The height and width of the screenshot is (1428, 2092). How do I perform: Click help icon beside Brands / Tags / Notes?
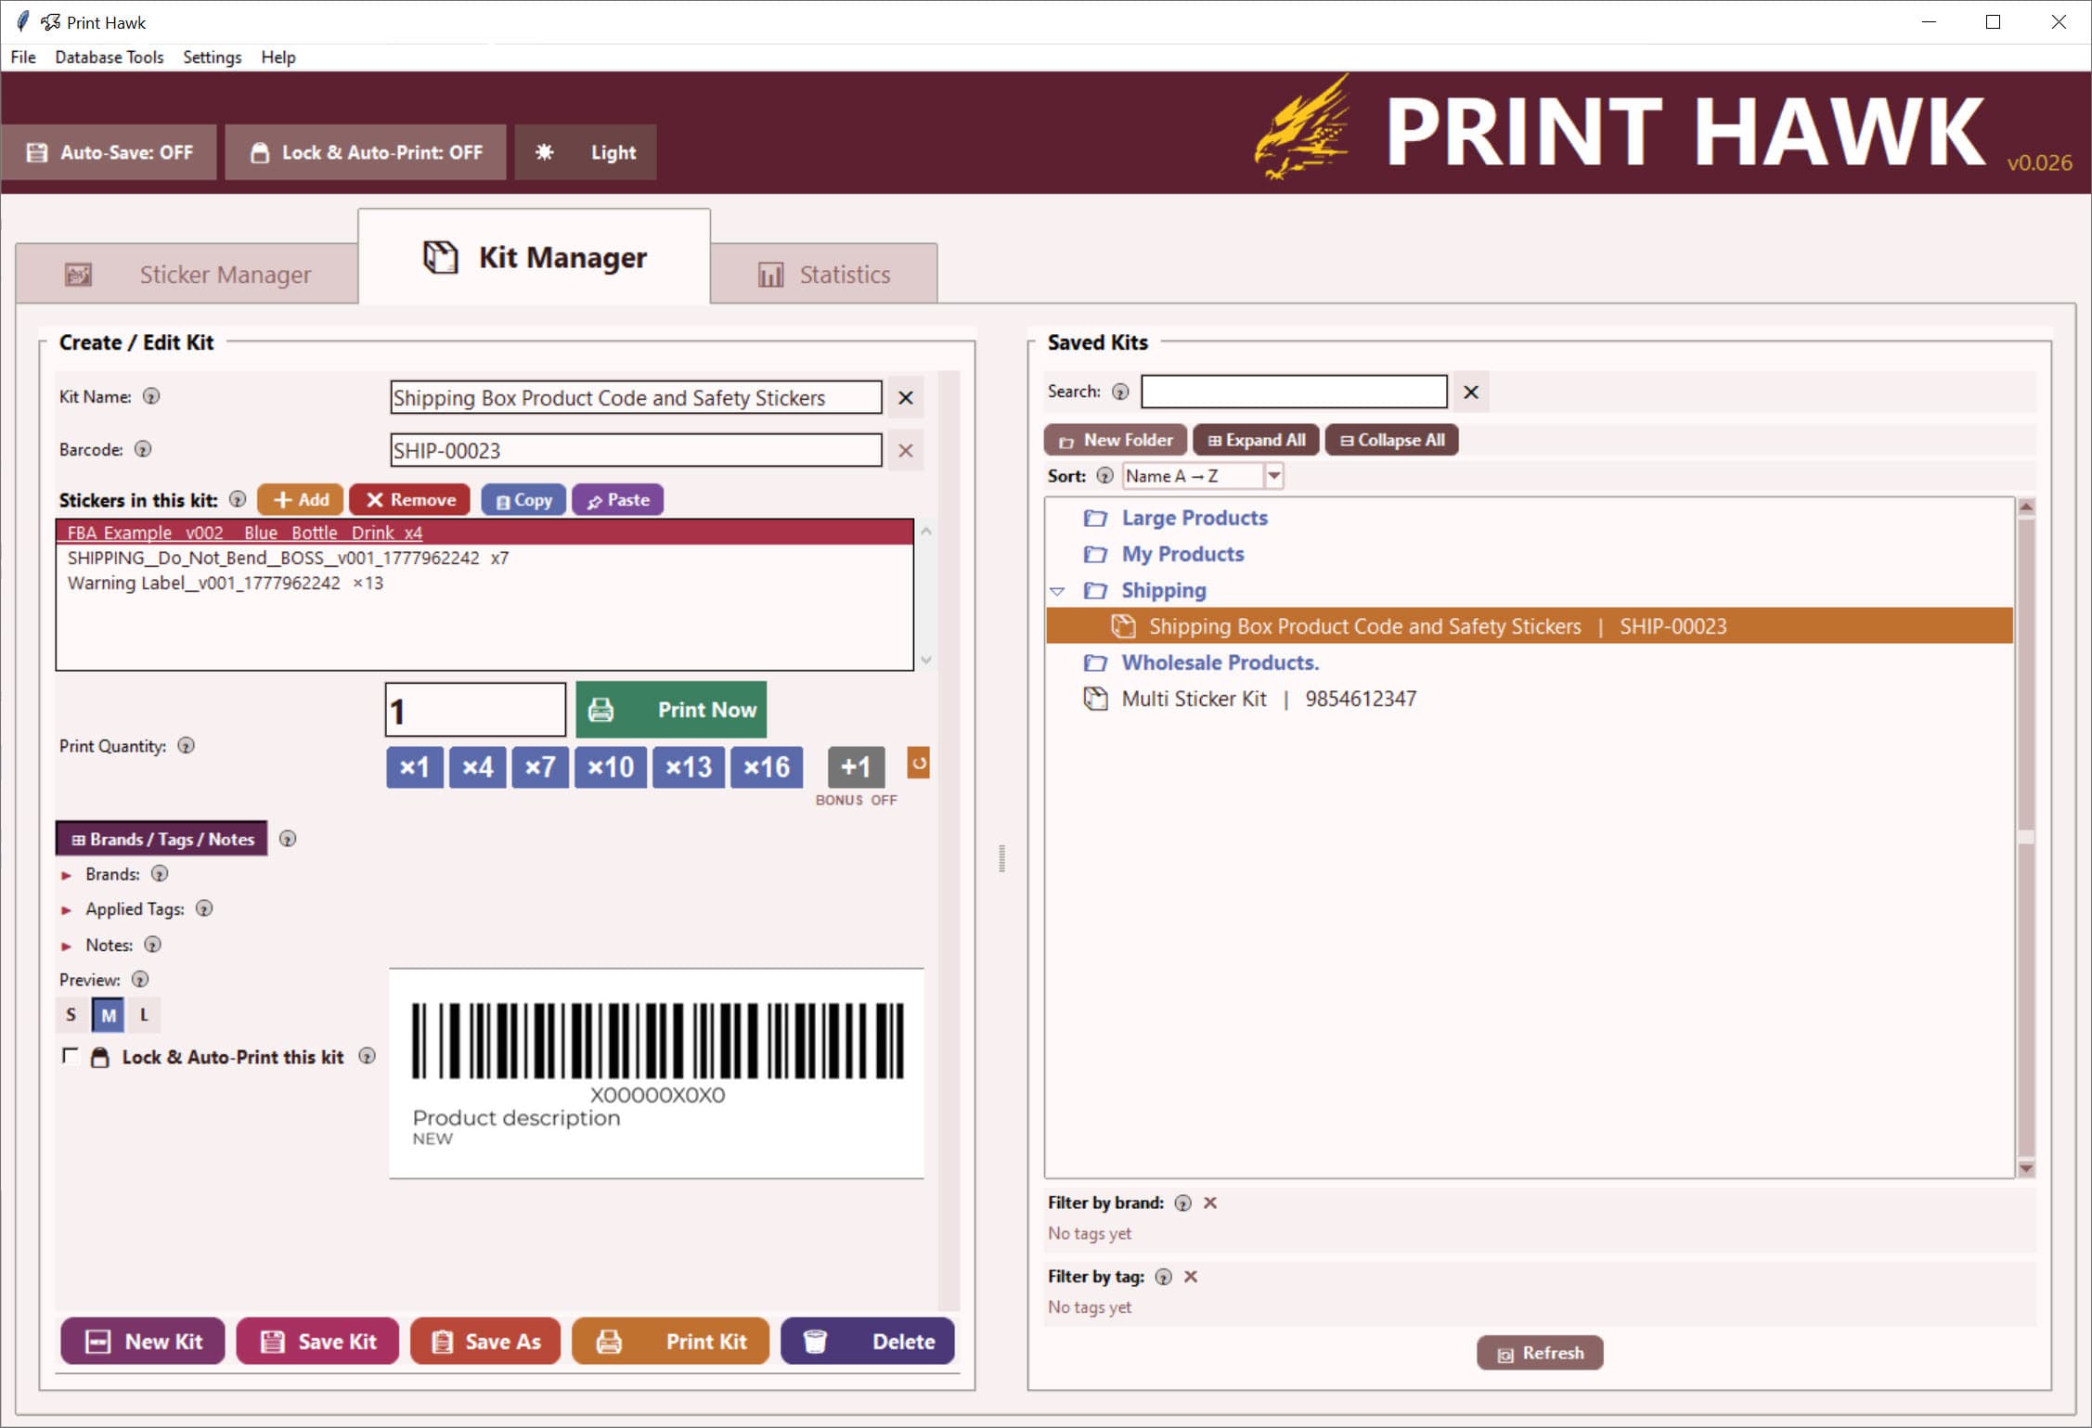pyautogui.click(x=288, y=839)
